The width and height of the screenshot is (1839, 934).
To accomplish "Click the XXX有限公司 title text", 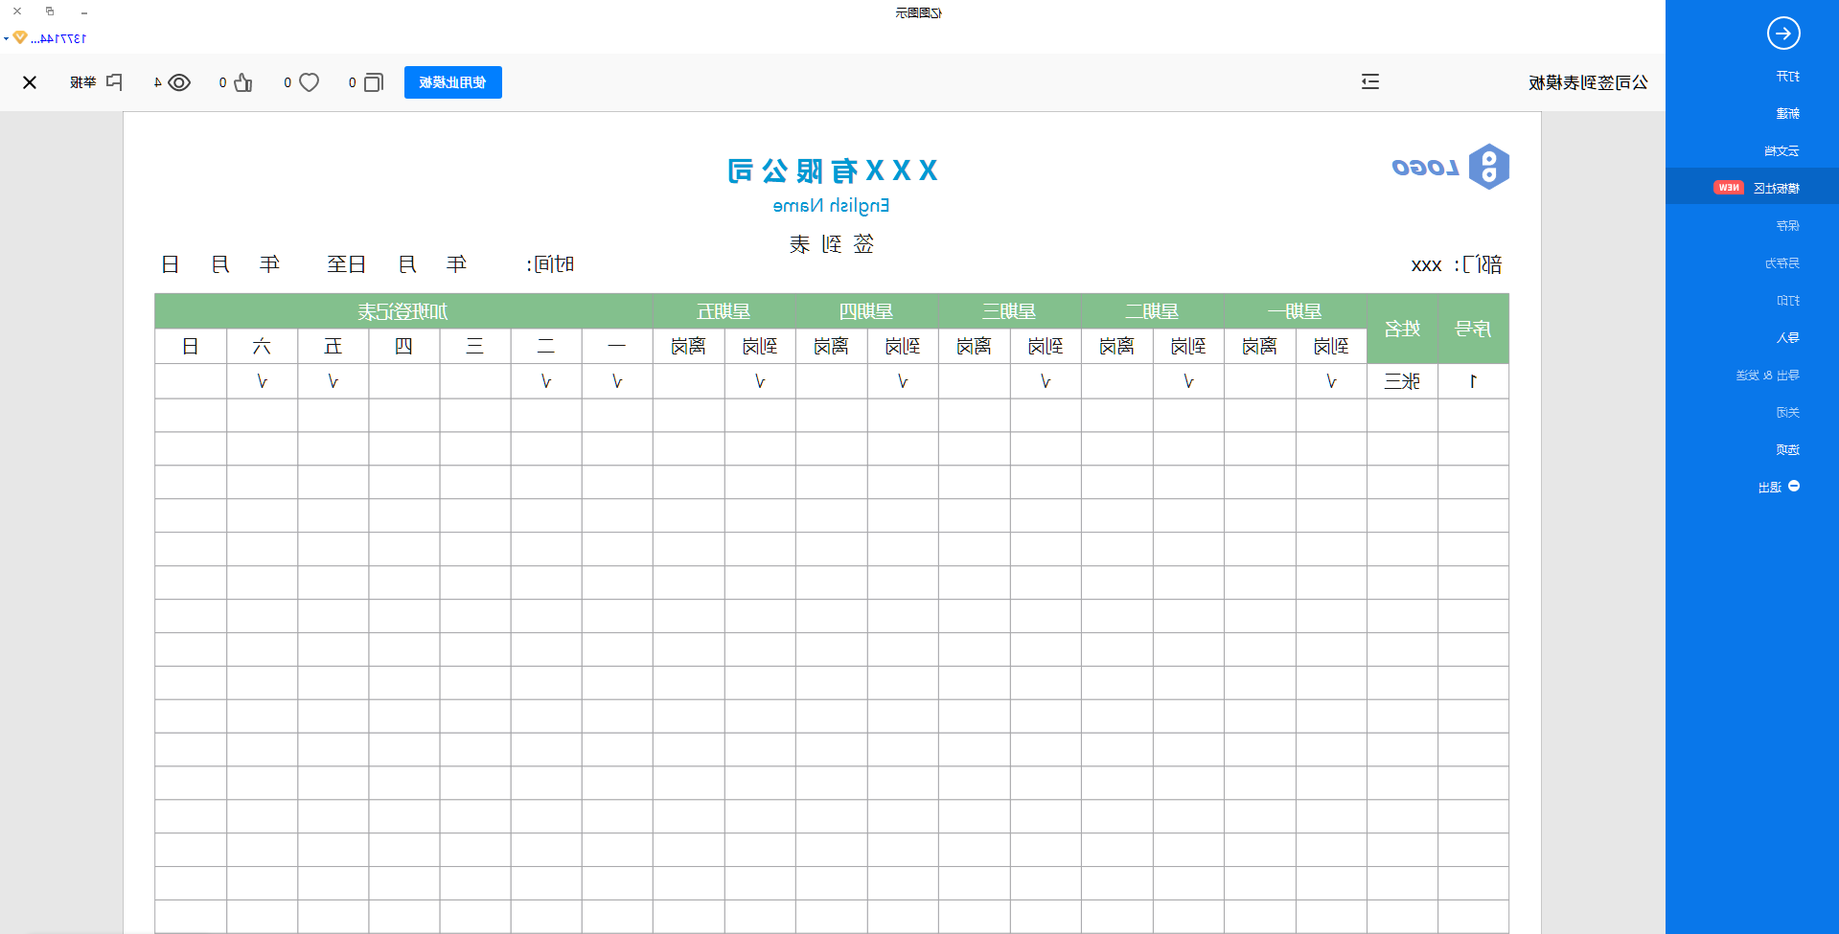I will click(832, 171).
